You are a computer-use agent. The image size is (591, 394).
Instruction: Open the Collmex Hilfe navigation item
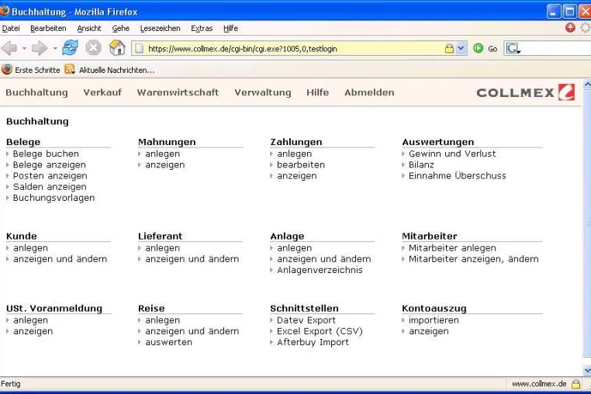[317, 92]
